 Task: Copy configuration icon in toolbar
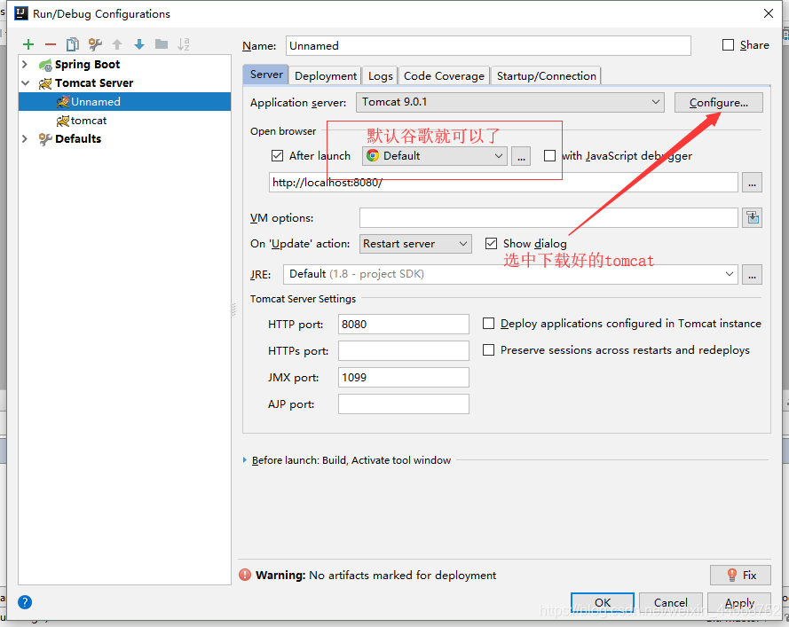pos(73,44)
